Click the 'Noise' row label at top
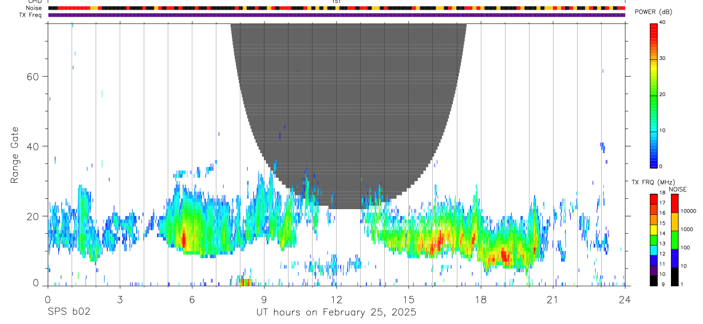Viewport: 703px width, 324px height. [34, 9]
